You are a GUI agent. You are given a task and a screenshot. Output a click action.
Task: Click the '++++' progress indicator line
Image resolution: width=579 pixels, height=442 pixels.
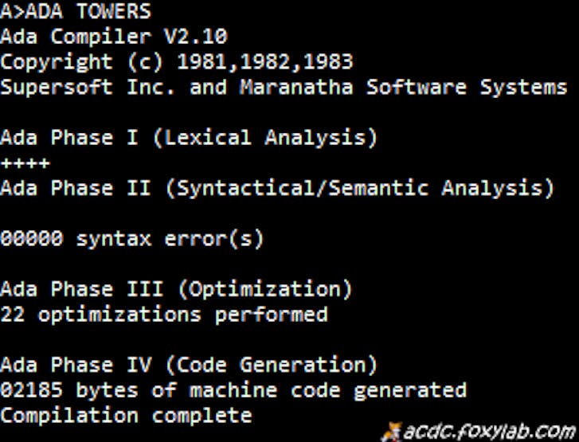point(25,162)
